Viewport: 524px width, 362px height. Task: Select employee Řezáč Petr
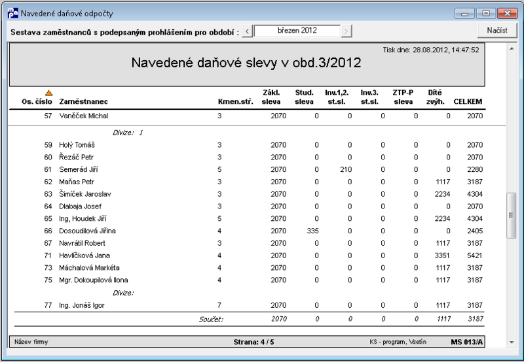pos(76,157)
